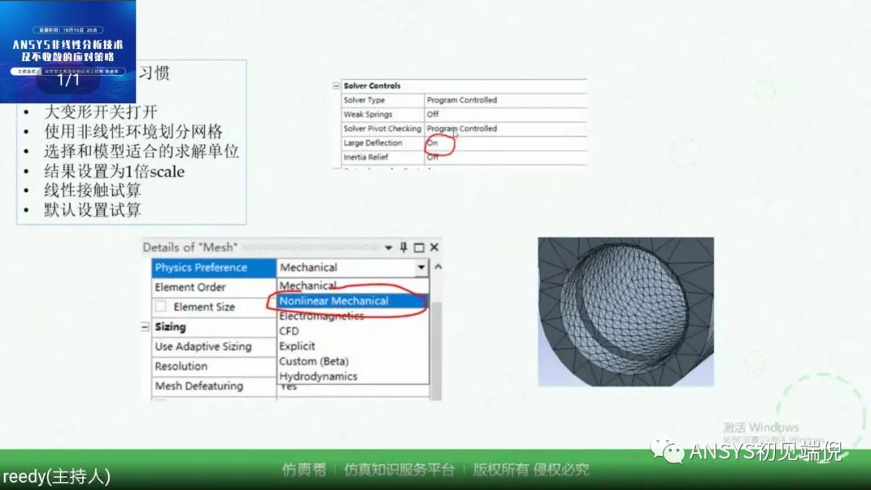This screenshot has width=871, height=490.
Task: Click the host name reedy label
Action: [x=56, y=476]
